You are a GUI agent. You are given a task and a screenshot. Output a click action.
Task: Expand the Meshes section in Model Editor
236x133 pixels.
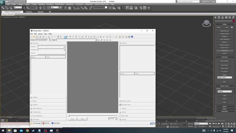(48, 98)
